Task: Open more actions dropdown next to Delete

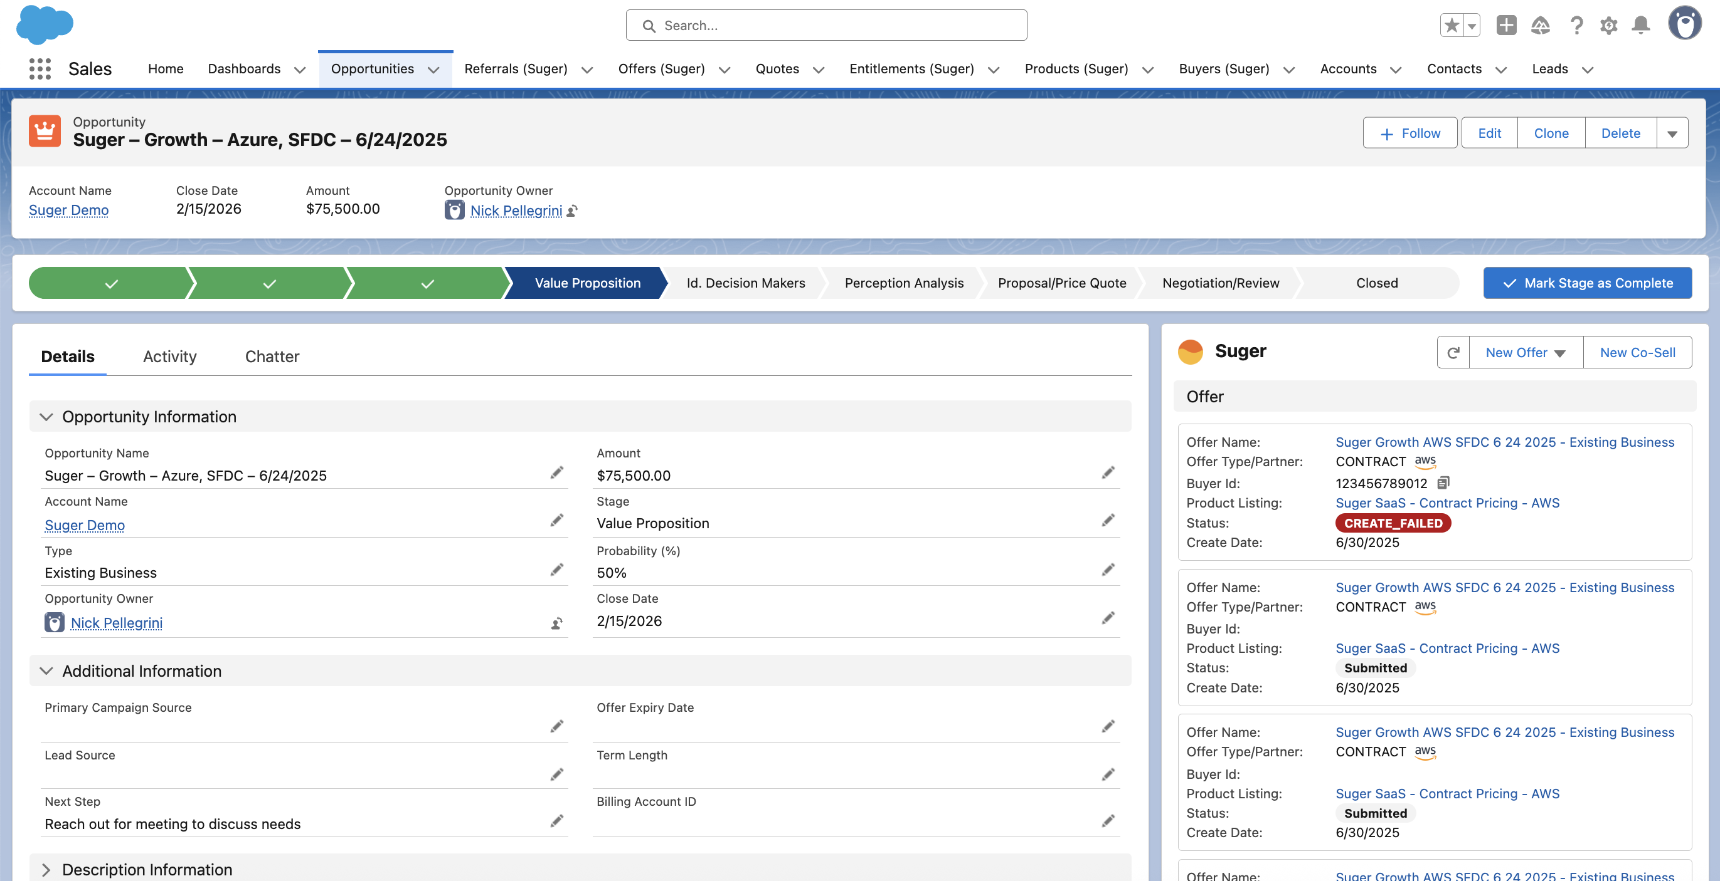Action: tap(1672, 133)
